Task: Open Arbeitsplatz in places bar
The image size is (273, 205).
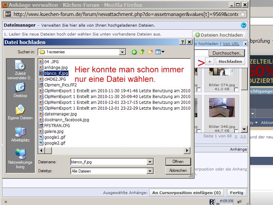Action: (20, 134)
